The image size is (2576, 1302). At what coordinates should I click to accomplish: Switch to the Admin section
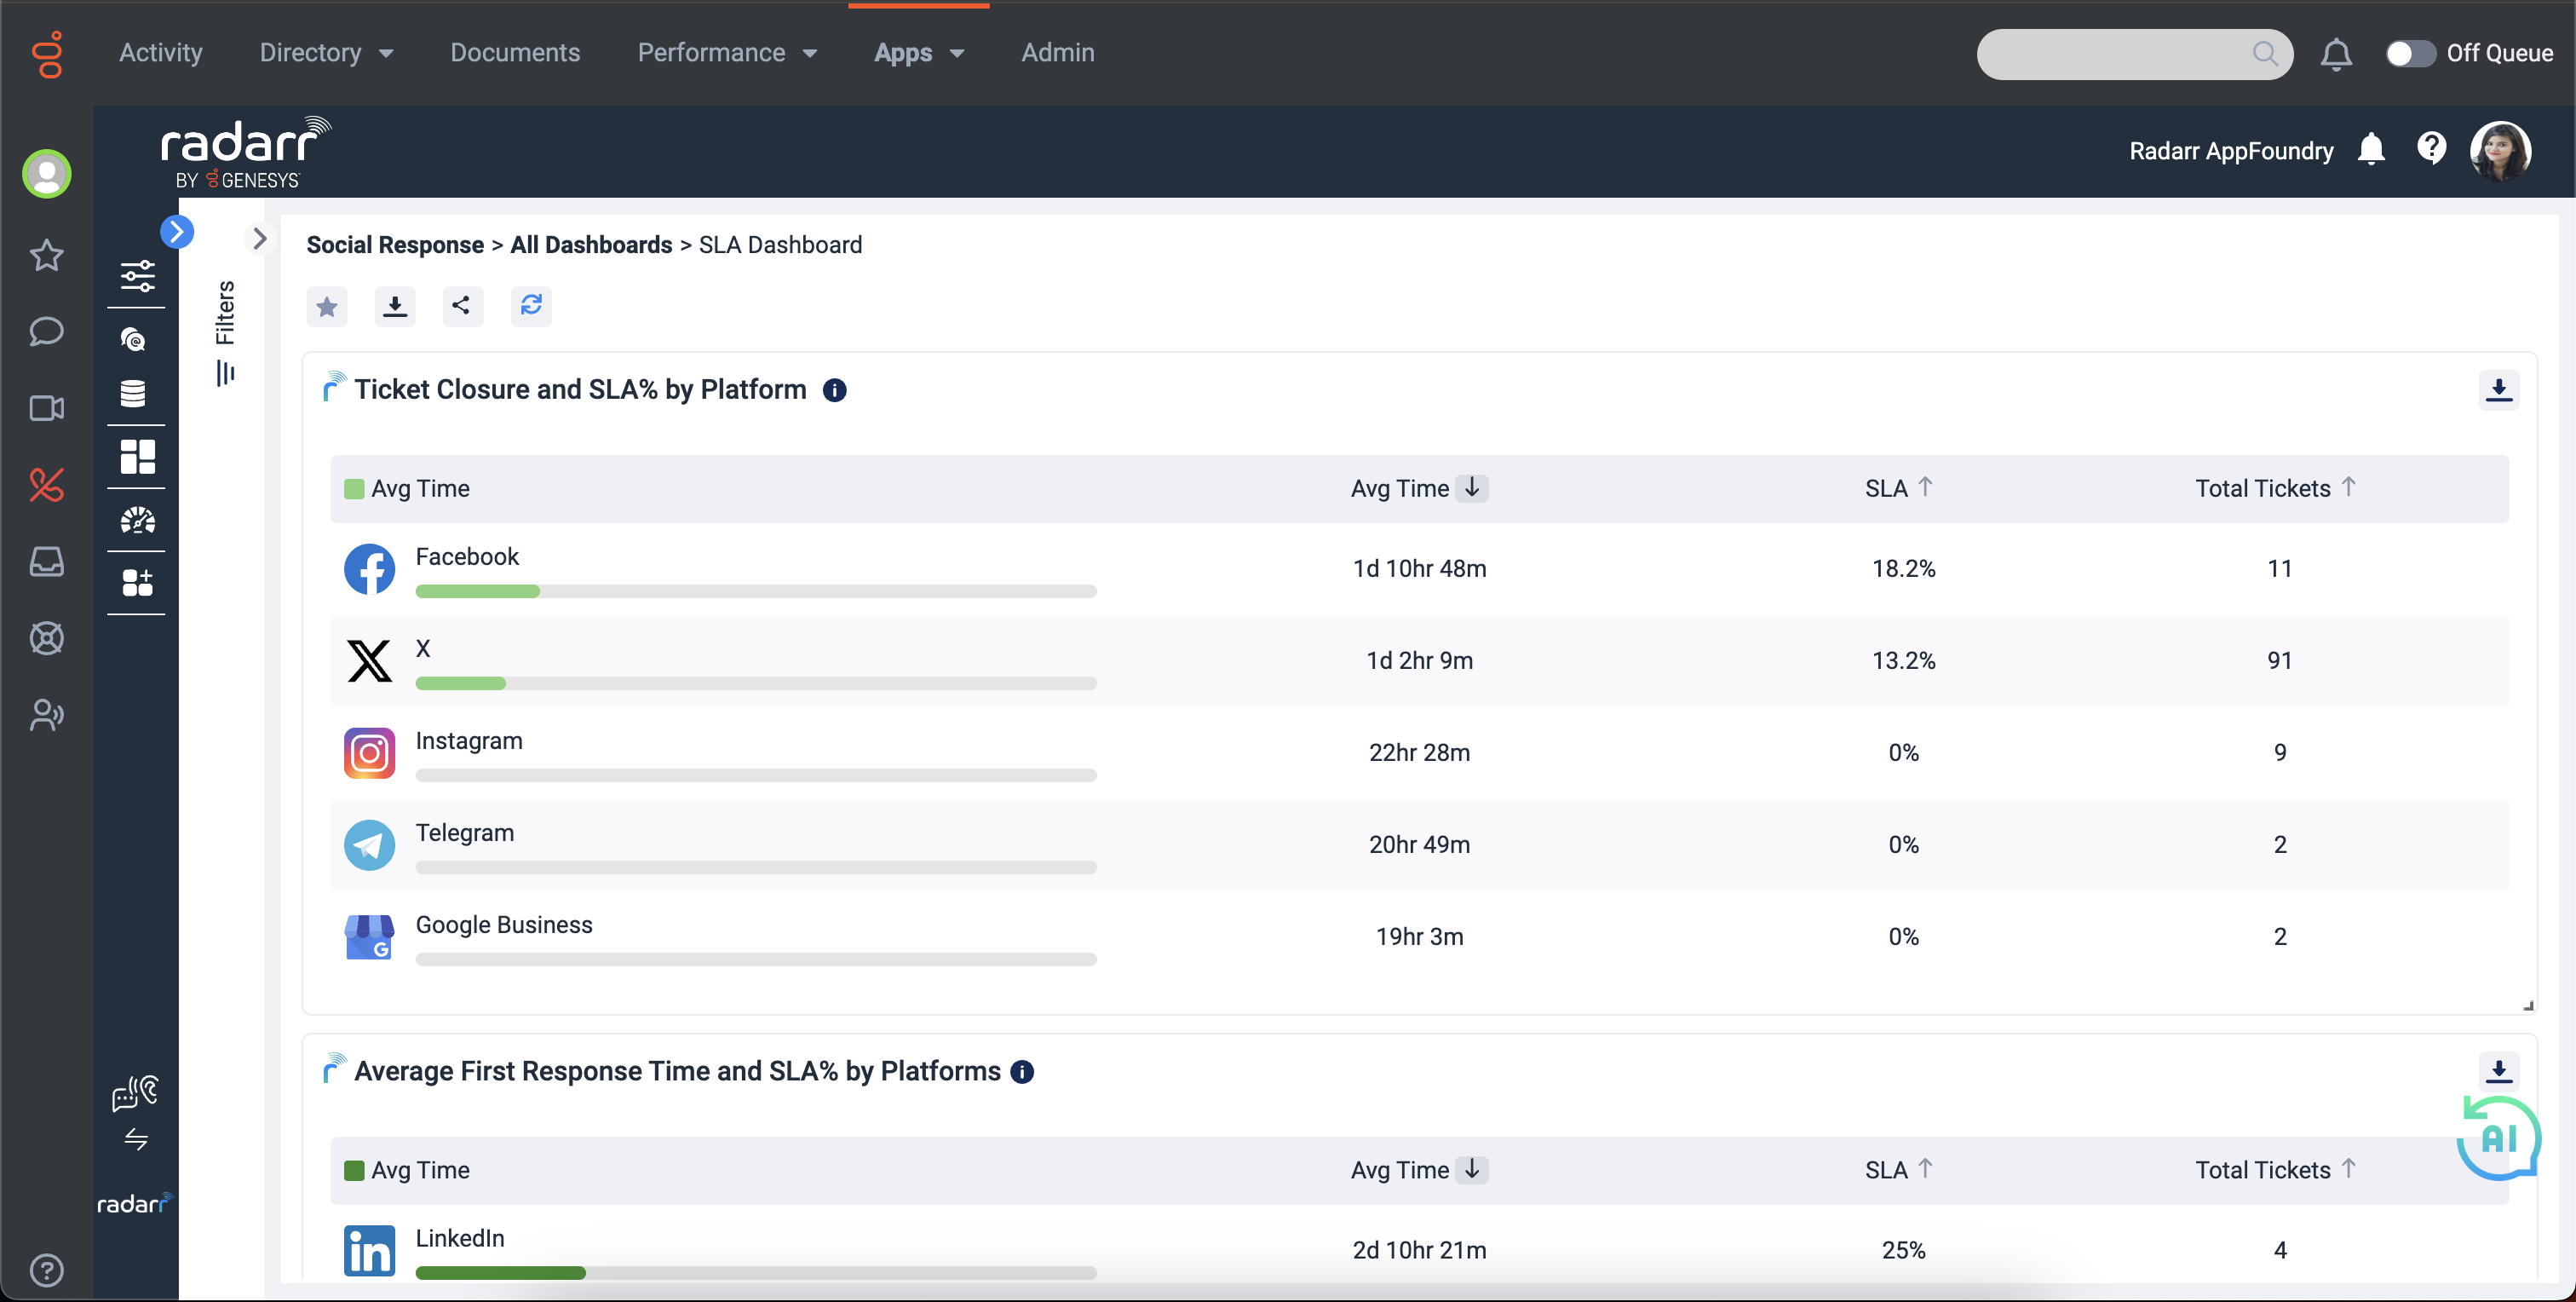[x=1057, y=53]
